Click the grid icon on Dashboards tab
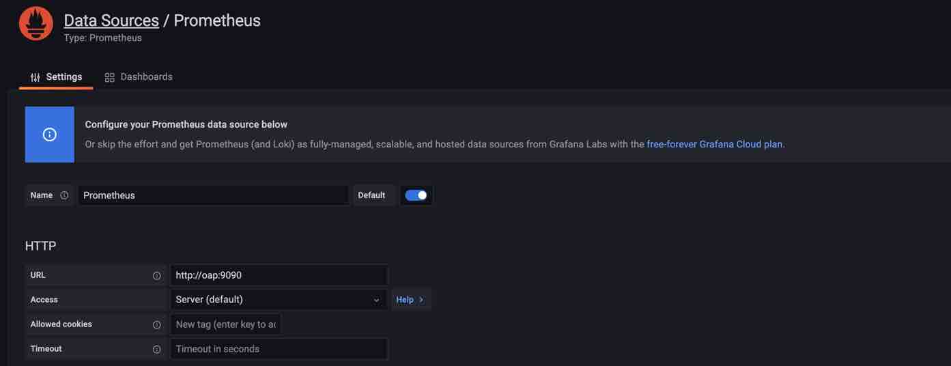The image size is (951, 366). point(109,77)
